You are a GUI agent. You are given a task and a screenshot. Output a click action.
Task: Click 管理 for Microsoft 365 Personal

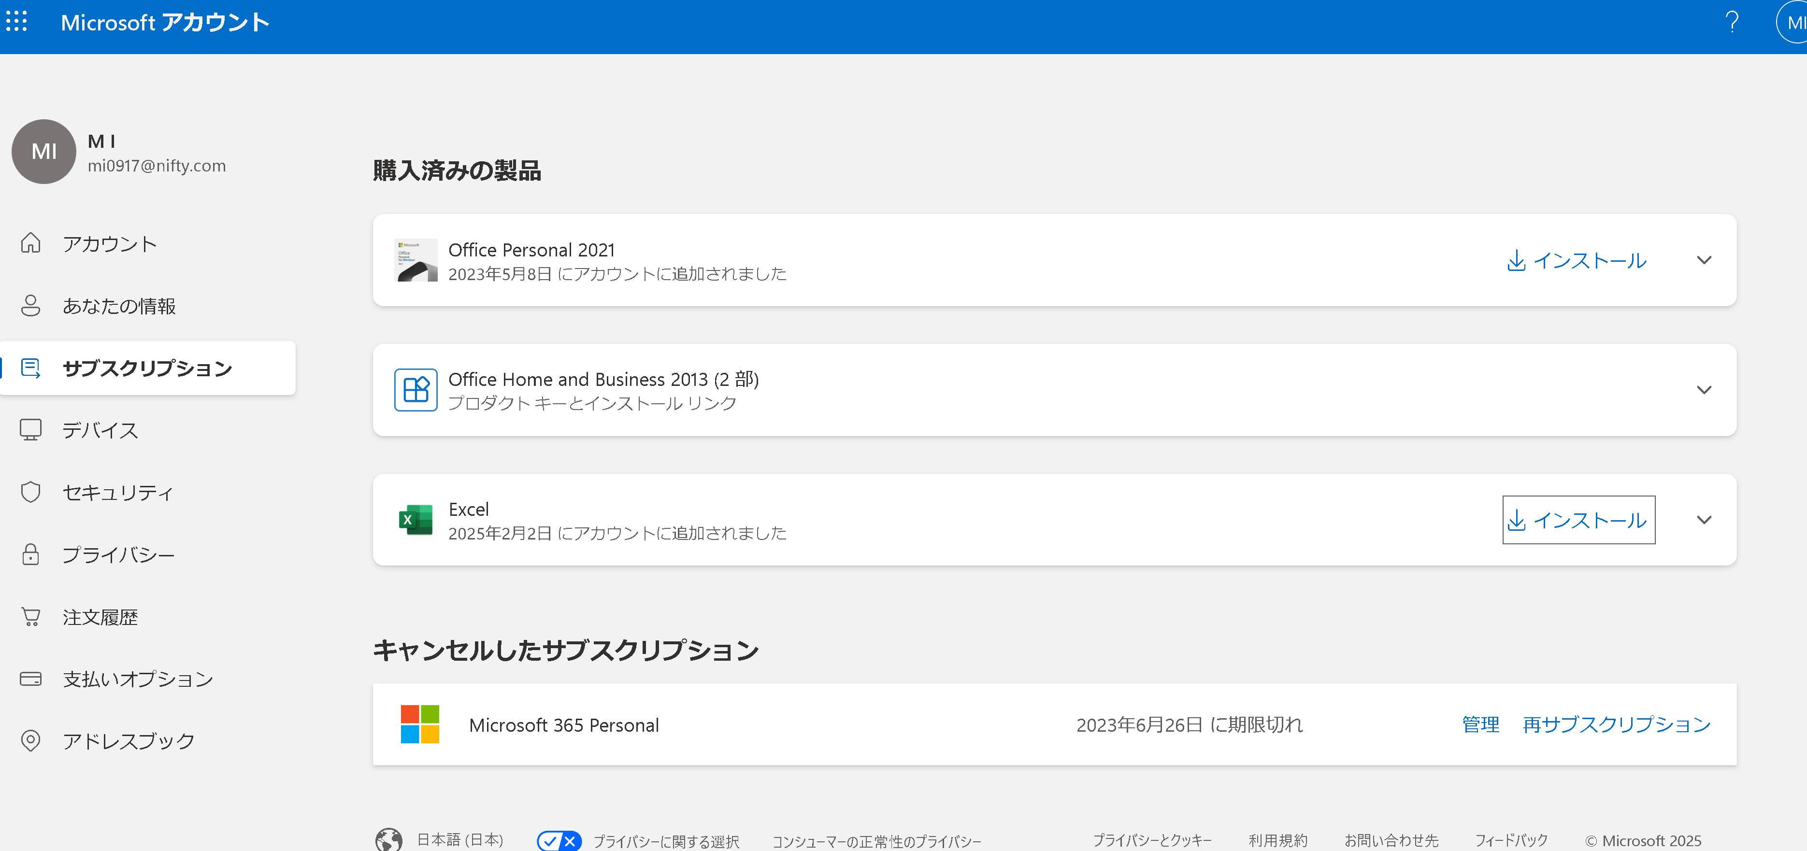(x=1480, y=724)
